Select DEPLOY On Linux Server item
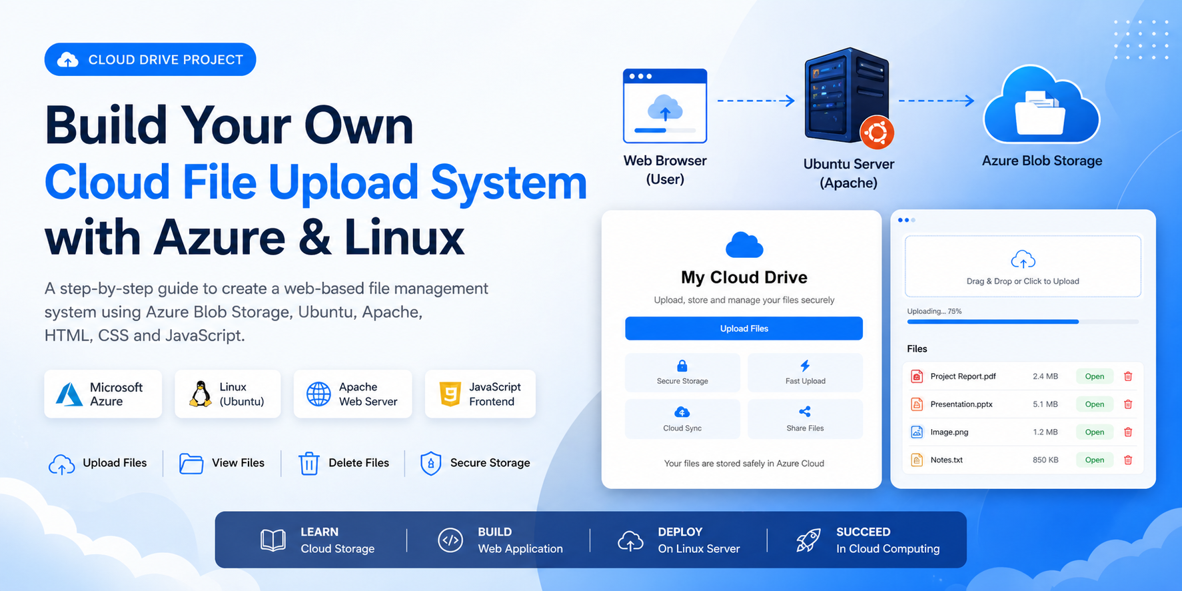1182x591 pixels. 679,540
